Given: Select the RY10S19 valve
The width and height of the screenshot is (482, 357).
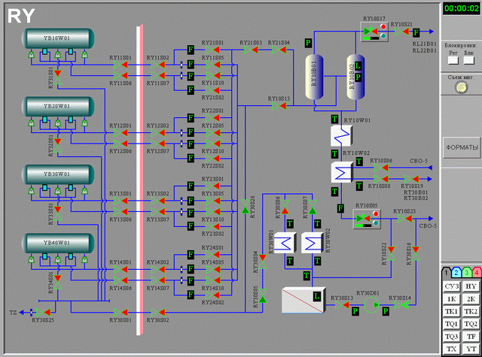Looking at the screenshot, I should (411, 179).
